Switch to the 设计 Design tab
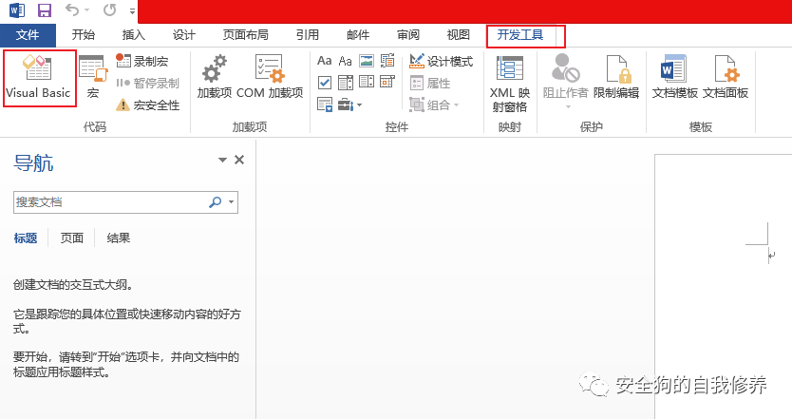 pos(184,35)
